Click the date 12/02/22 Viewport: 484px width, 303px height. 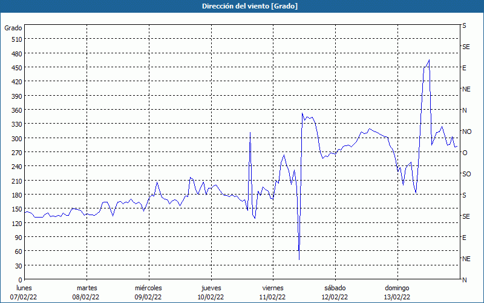click(x=335, y=297)
